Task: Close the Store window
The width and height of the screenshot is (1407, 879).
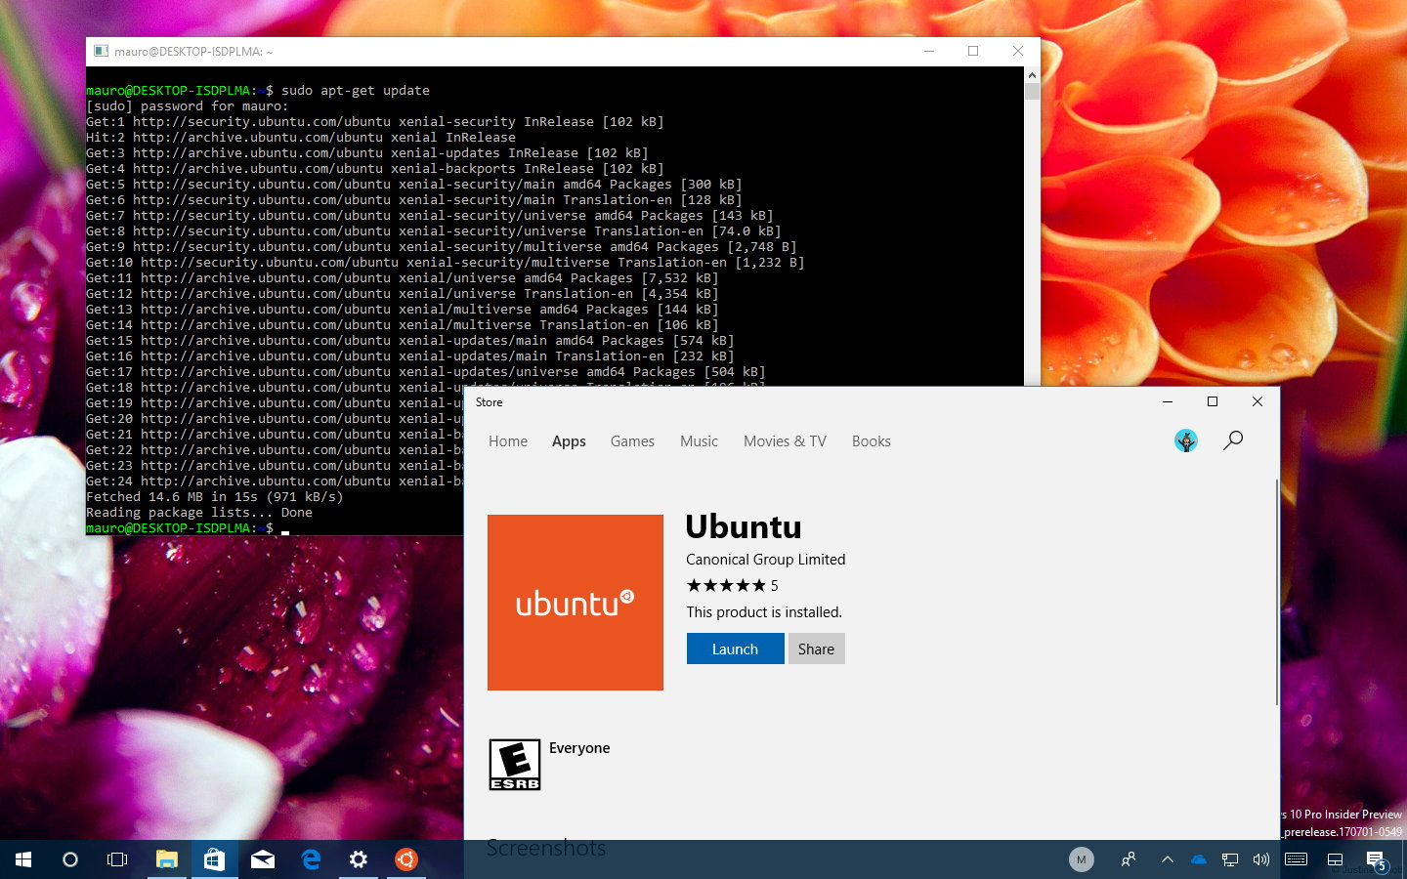Action: (x=1258, y=401)
